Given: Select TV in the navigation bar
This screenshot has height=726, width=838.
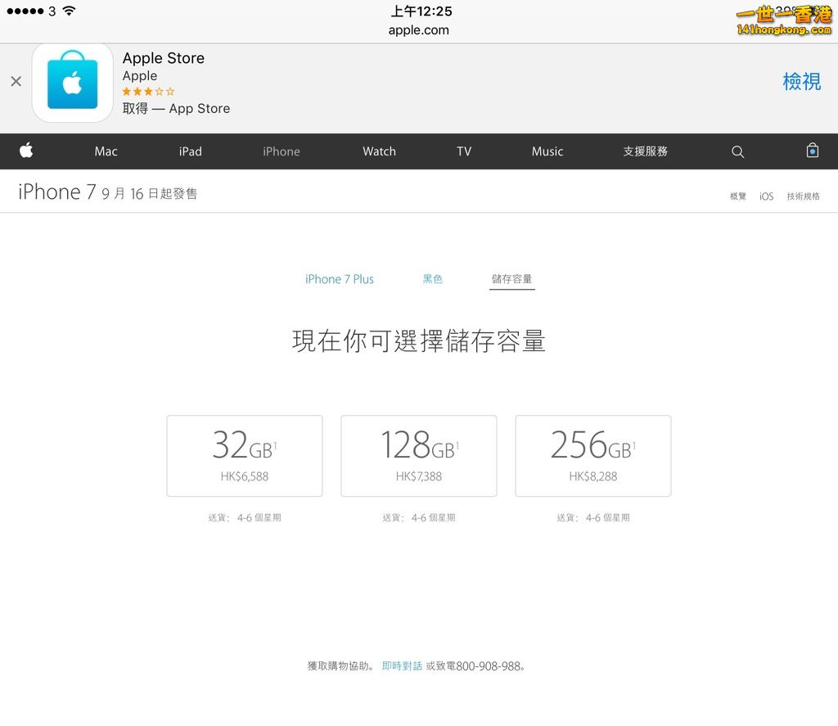Looking at the screenshot, I should [464, 151].
